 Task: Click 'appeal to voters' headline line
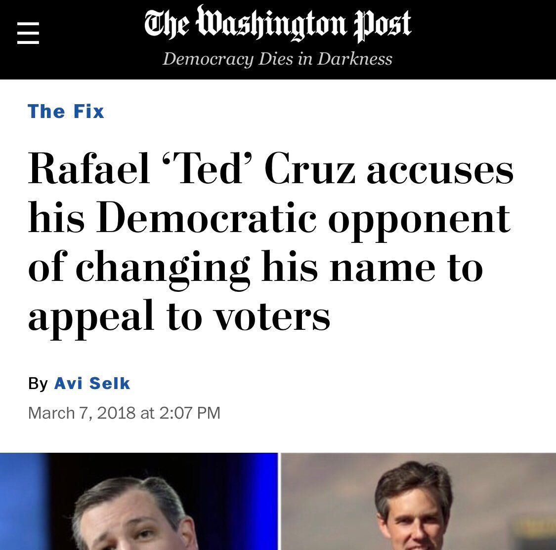(x=179, y=317)
